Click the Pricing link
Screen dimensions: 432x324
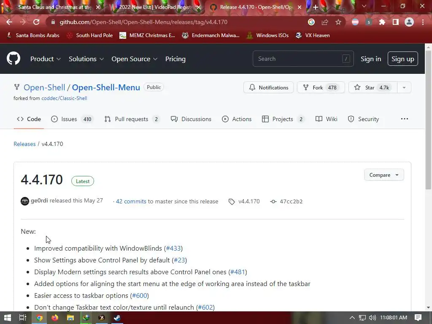[x=175, y=59]
